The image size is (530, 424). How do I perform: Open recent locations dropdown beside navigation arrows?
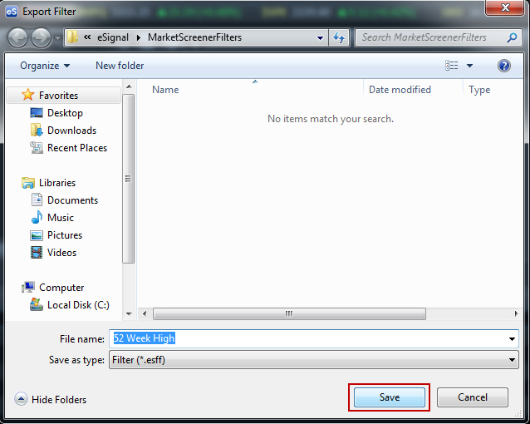click(x=57, y=38)
